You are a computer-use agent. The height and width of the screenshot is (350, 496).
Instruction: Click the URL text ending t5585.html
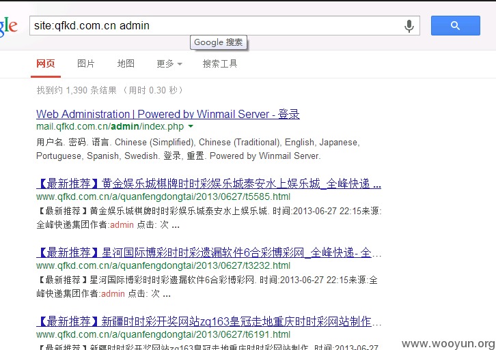163,196
